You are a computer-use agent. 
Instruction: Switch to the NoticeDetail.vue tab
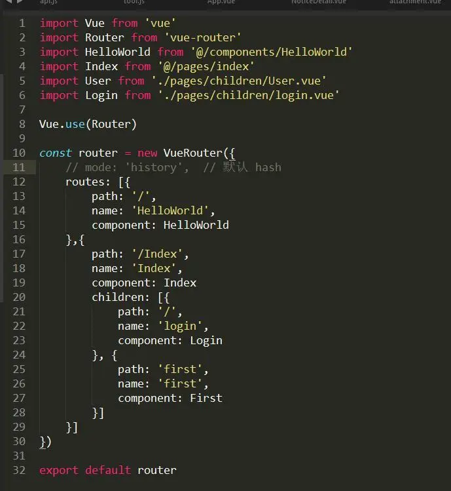click(319, 2)
